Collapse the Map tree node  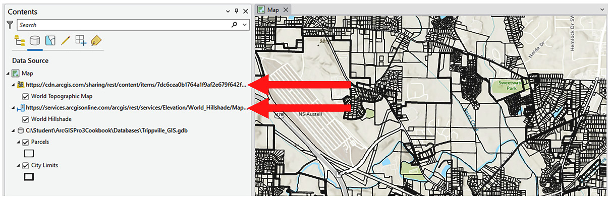pyautogui.click(x=8, y=74)
